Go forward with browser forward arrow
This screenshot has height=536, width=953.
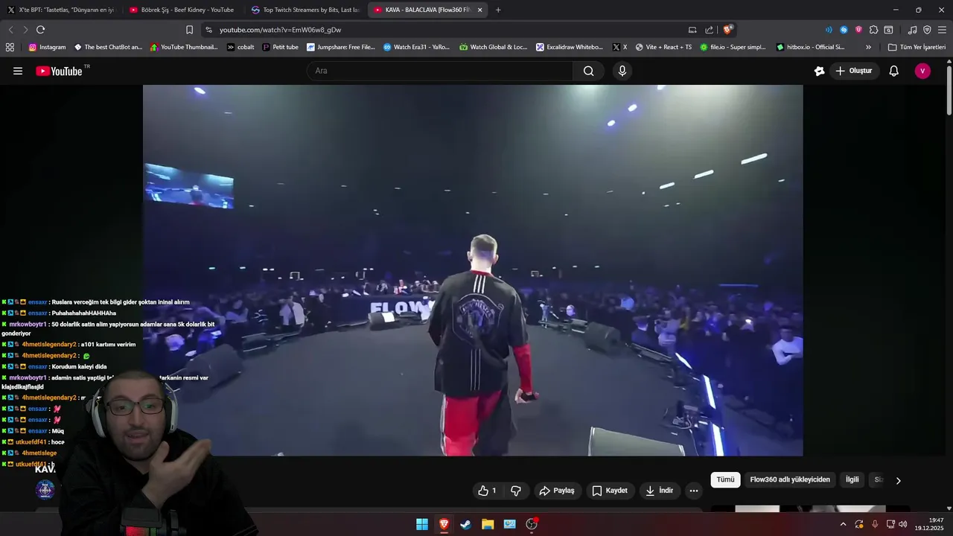coord(25,30)
